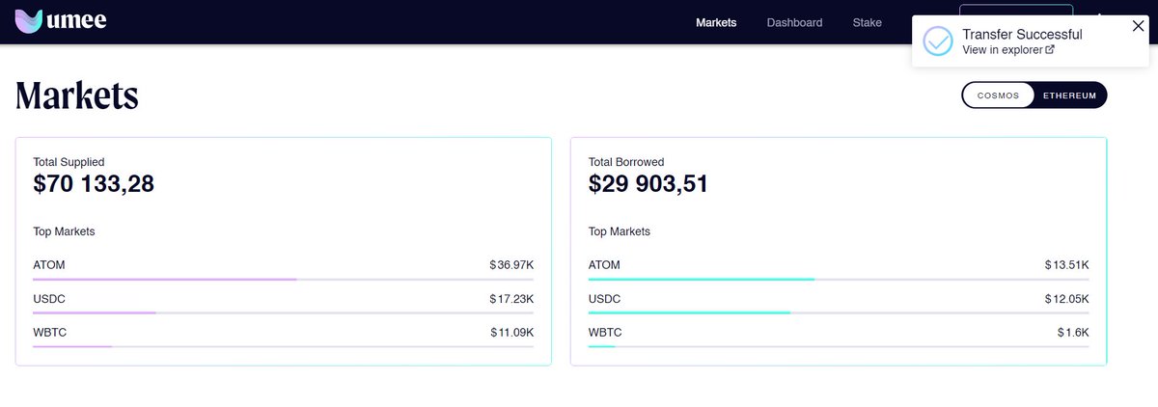The height and width of the screenshot is (407, 1158).
Task: Open the Dashboard tab
Action: (x=794, y=22)
